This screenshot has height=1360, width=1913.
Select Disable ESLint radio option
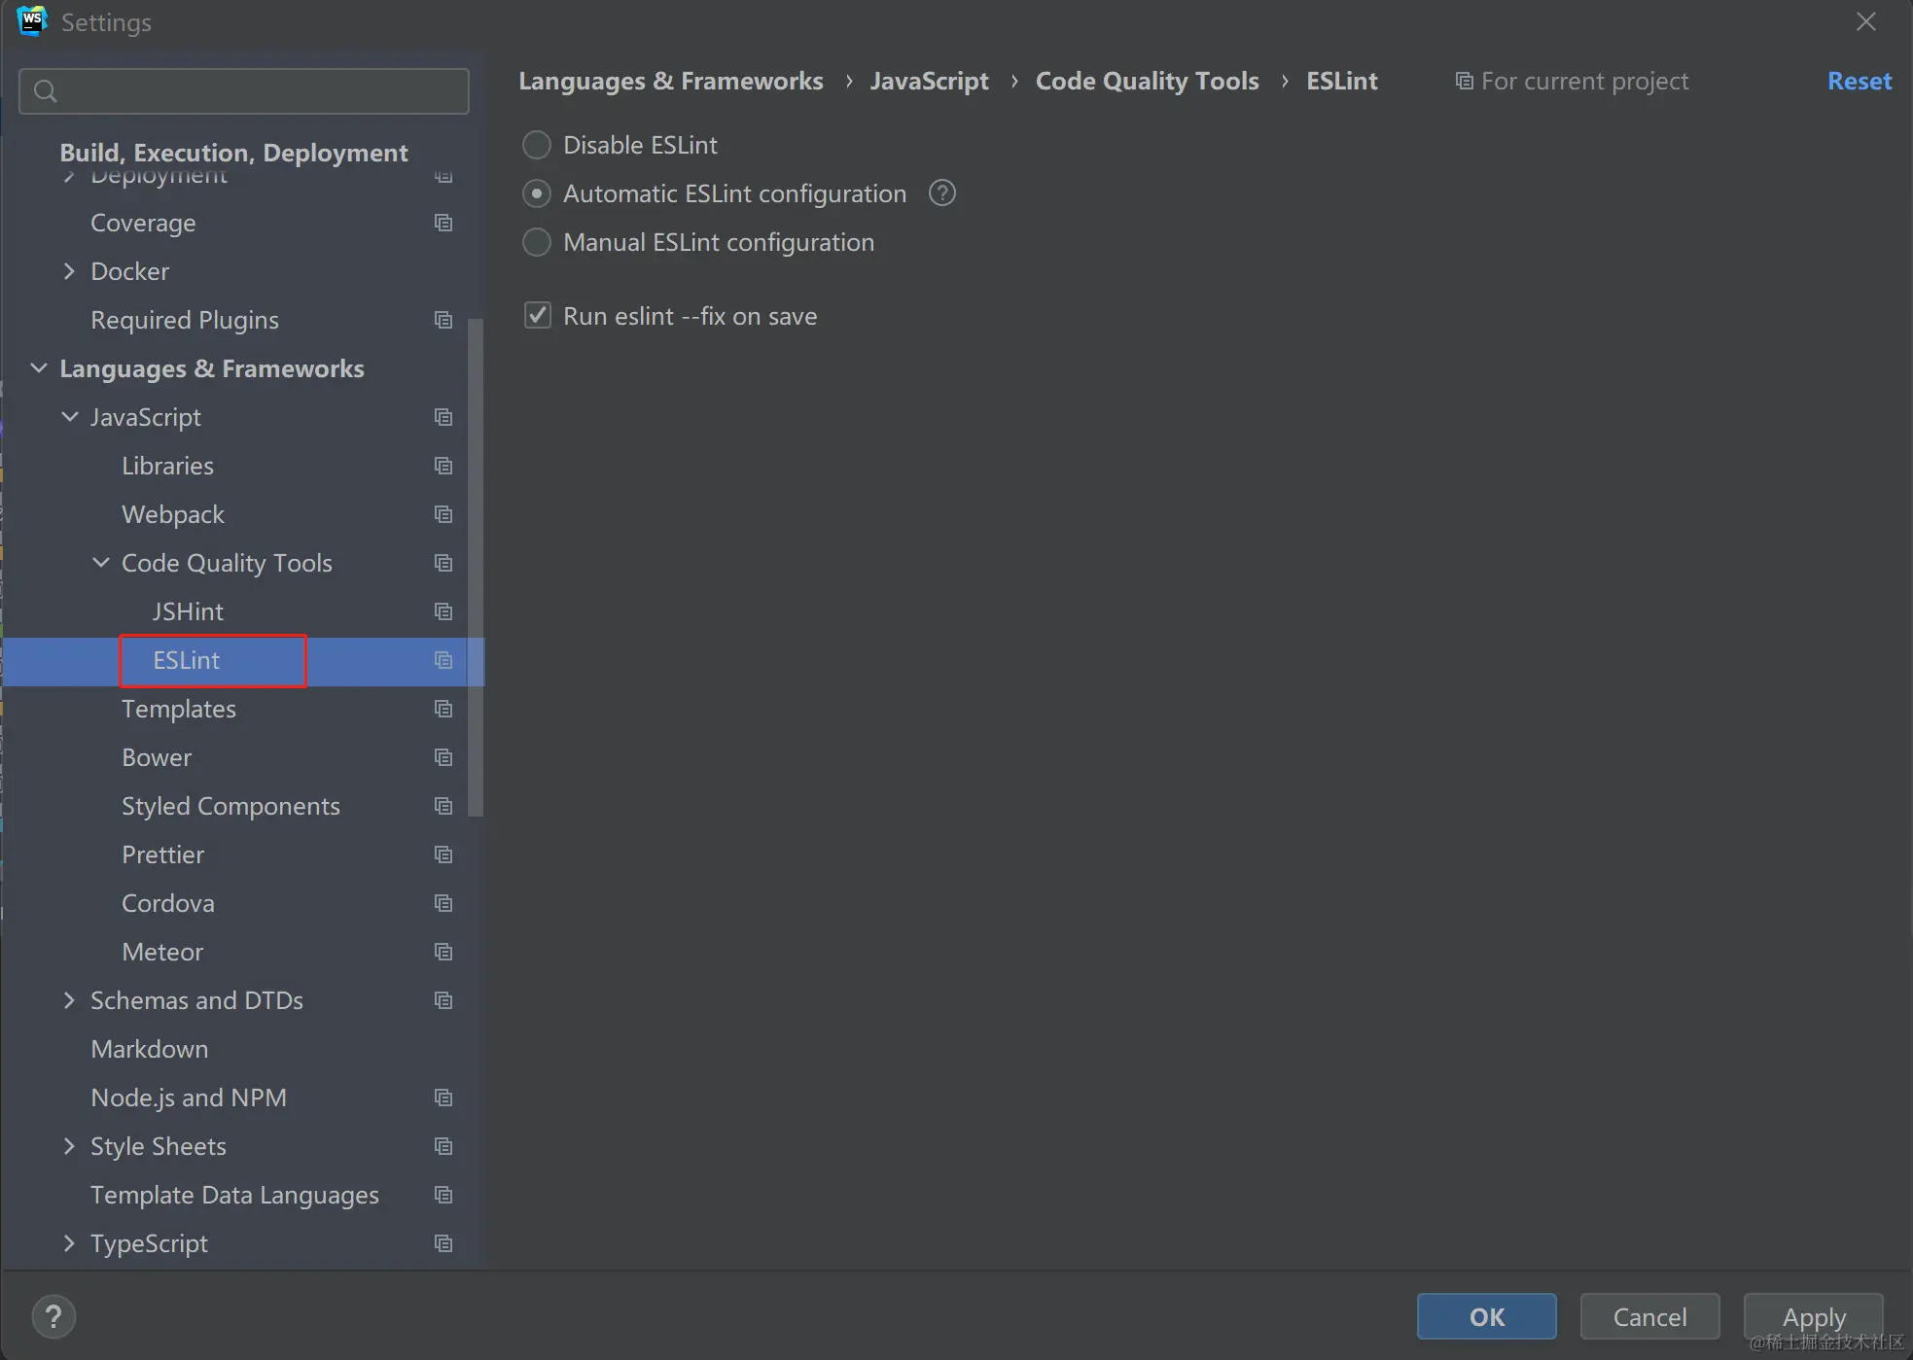tap(537, 145)
